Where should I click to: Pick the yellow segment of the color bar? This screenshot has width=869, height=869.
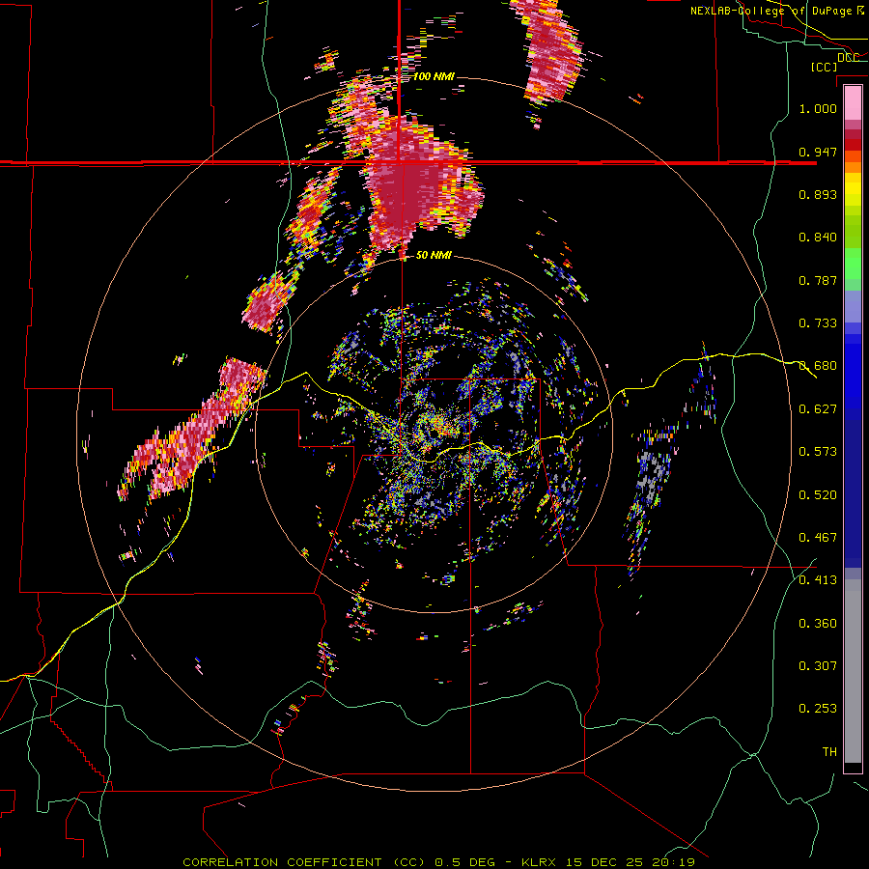[x=853, y=190]
